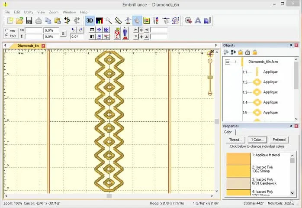Align selected objects to the right

click(x=147, y=30)
